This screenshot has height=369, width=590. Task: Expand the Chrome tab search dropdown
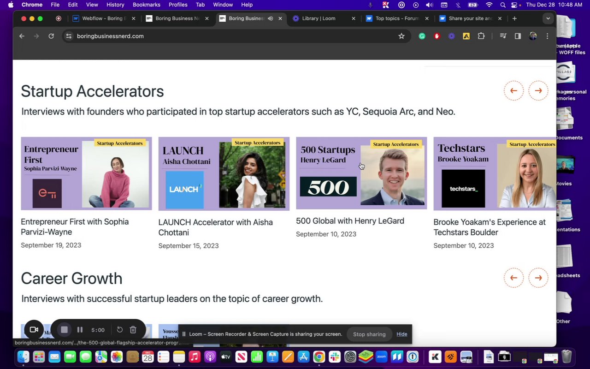point(548,18)
